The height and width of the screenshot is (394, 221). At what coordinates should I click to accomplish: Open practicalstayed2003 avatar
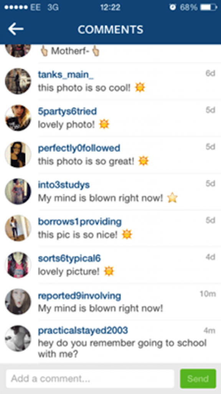(x=18, y=338)
